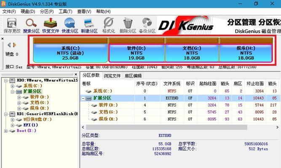Viewport: 281px width, 168px height.
Task: Expand the 娱乐(H:) tree node
Action: tap(19, 108)
